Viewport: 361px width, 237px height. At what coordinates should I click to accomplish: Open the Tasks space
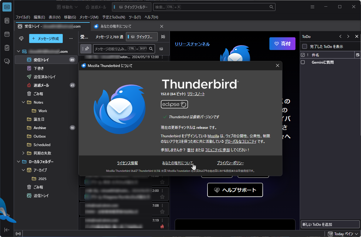point(7,48)
